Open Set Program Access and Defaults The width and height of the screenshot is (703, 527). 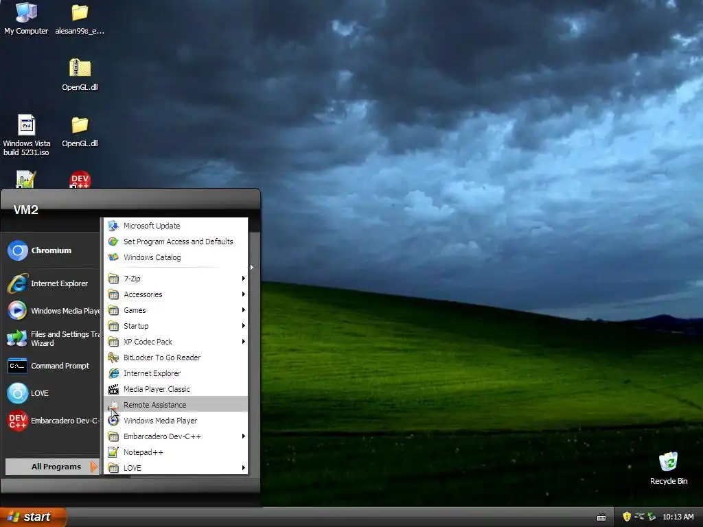pyautogui.click(x=175, y=242)
